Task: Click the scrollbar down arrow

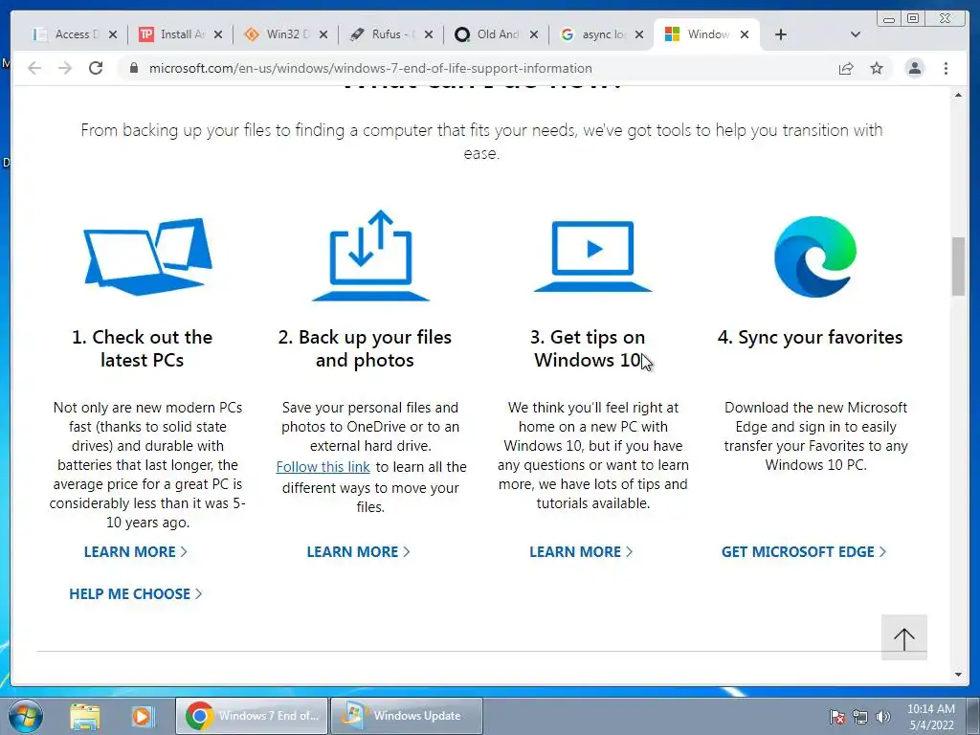Action: tap(958, 675)
